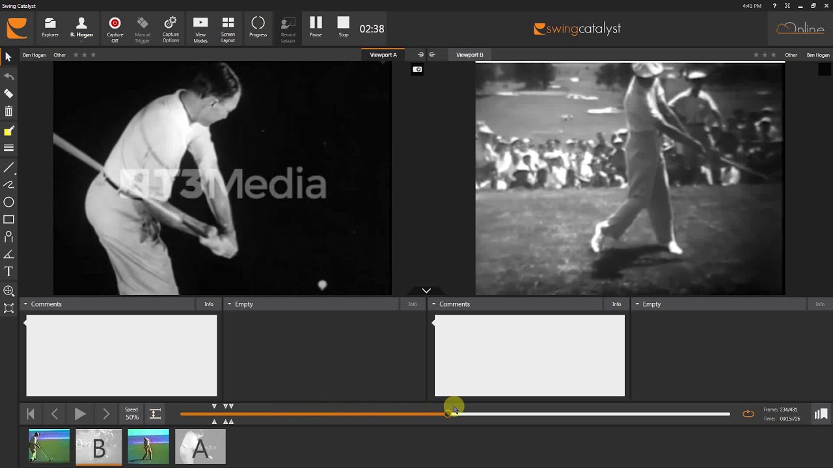Image resolution: width=833 pixels, height=468 pixels.
Task: Select the circle drawing tool
Action: tap(8, 202)
